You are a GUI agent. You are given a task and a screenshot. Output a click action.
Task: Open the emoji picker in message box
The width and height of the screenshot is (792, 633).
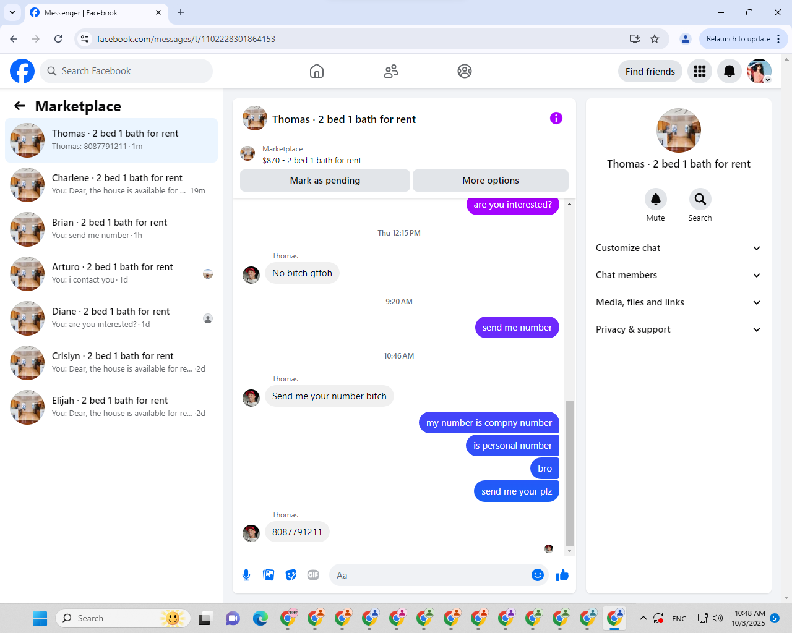[538, 576]
